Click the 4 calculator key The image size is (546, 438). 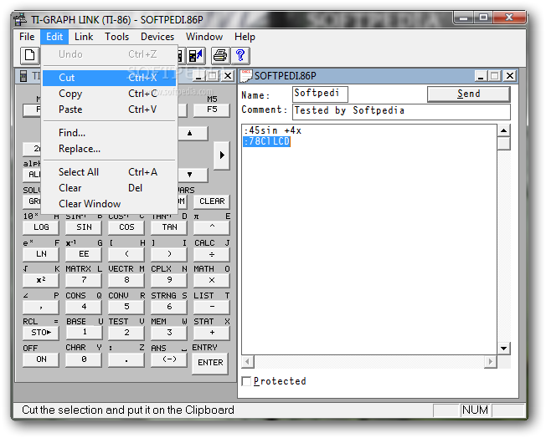tap(84, 307)
